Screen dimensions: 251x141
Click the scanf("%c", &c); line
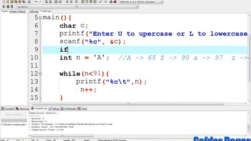[x=93, y=42]
